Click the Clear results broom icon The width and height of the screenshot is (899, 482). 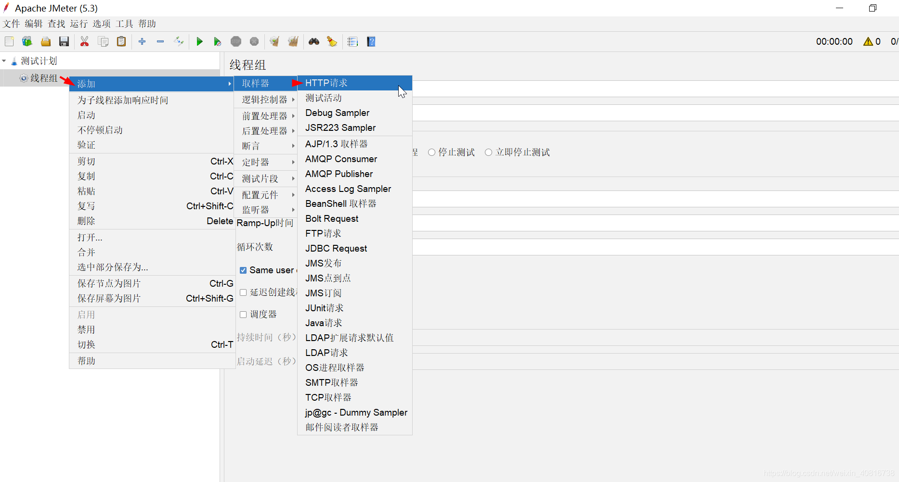click(x=274, y=41)
